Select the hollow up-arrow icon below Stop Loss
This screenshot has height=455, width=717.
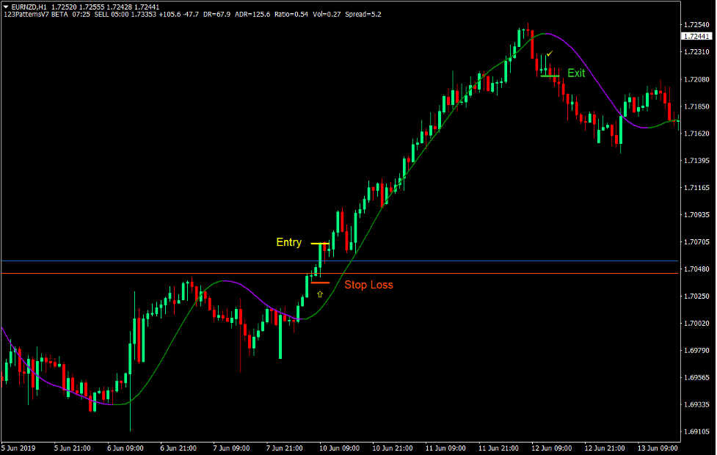click(320, 293)
